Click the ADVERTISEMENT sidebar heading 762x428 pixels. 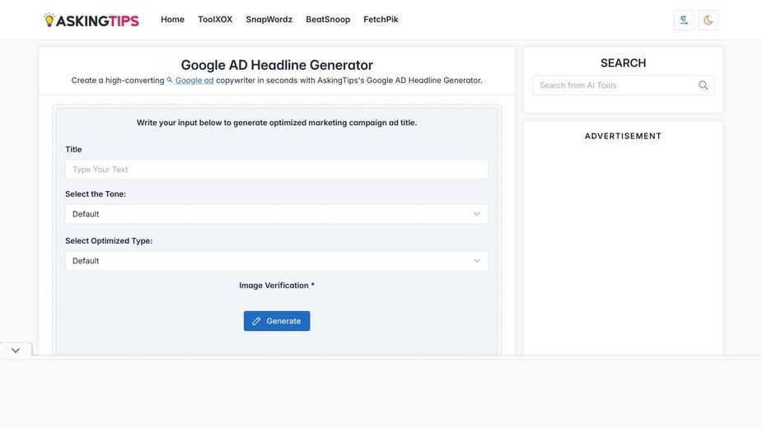(623, 136)
